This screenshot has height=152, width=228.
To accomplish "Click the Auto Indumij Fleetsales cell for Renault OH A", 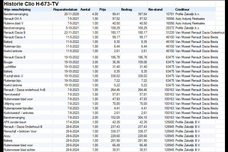I will tap(190, 19).
